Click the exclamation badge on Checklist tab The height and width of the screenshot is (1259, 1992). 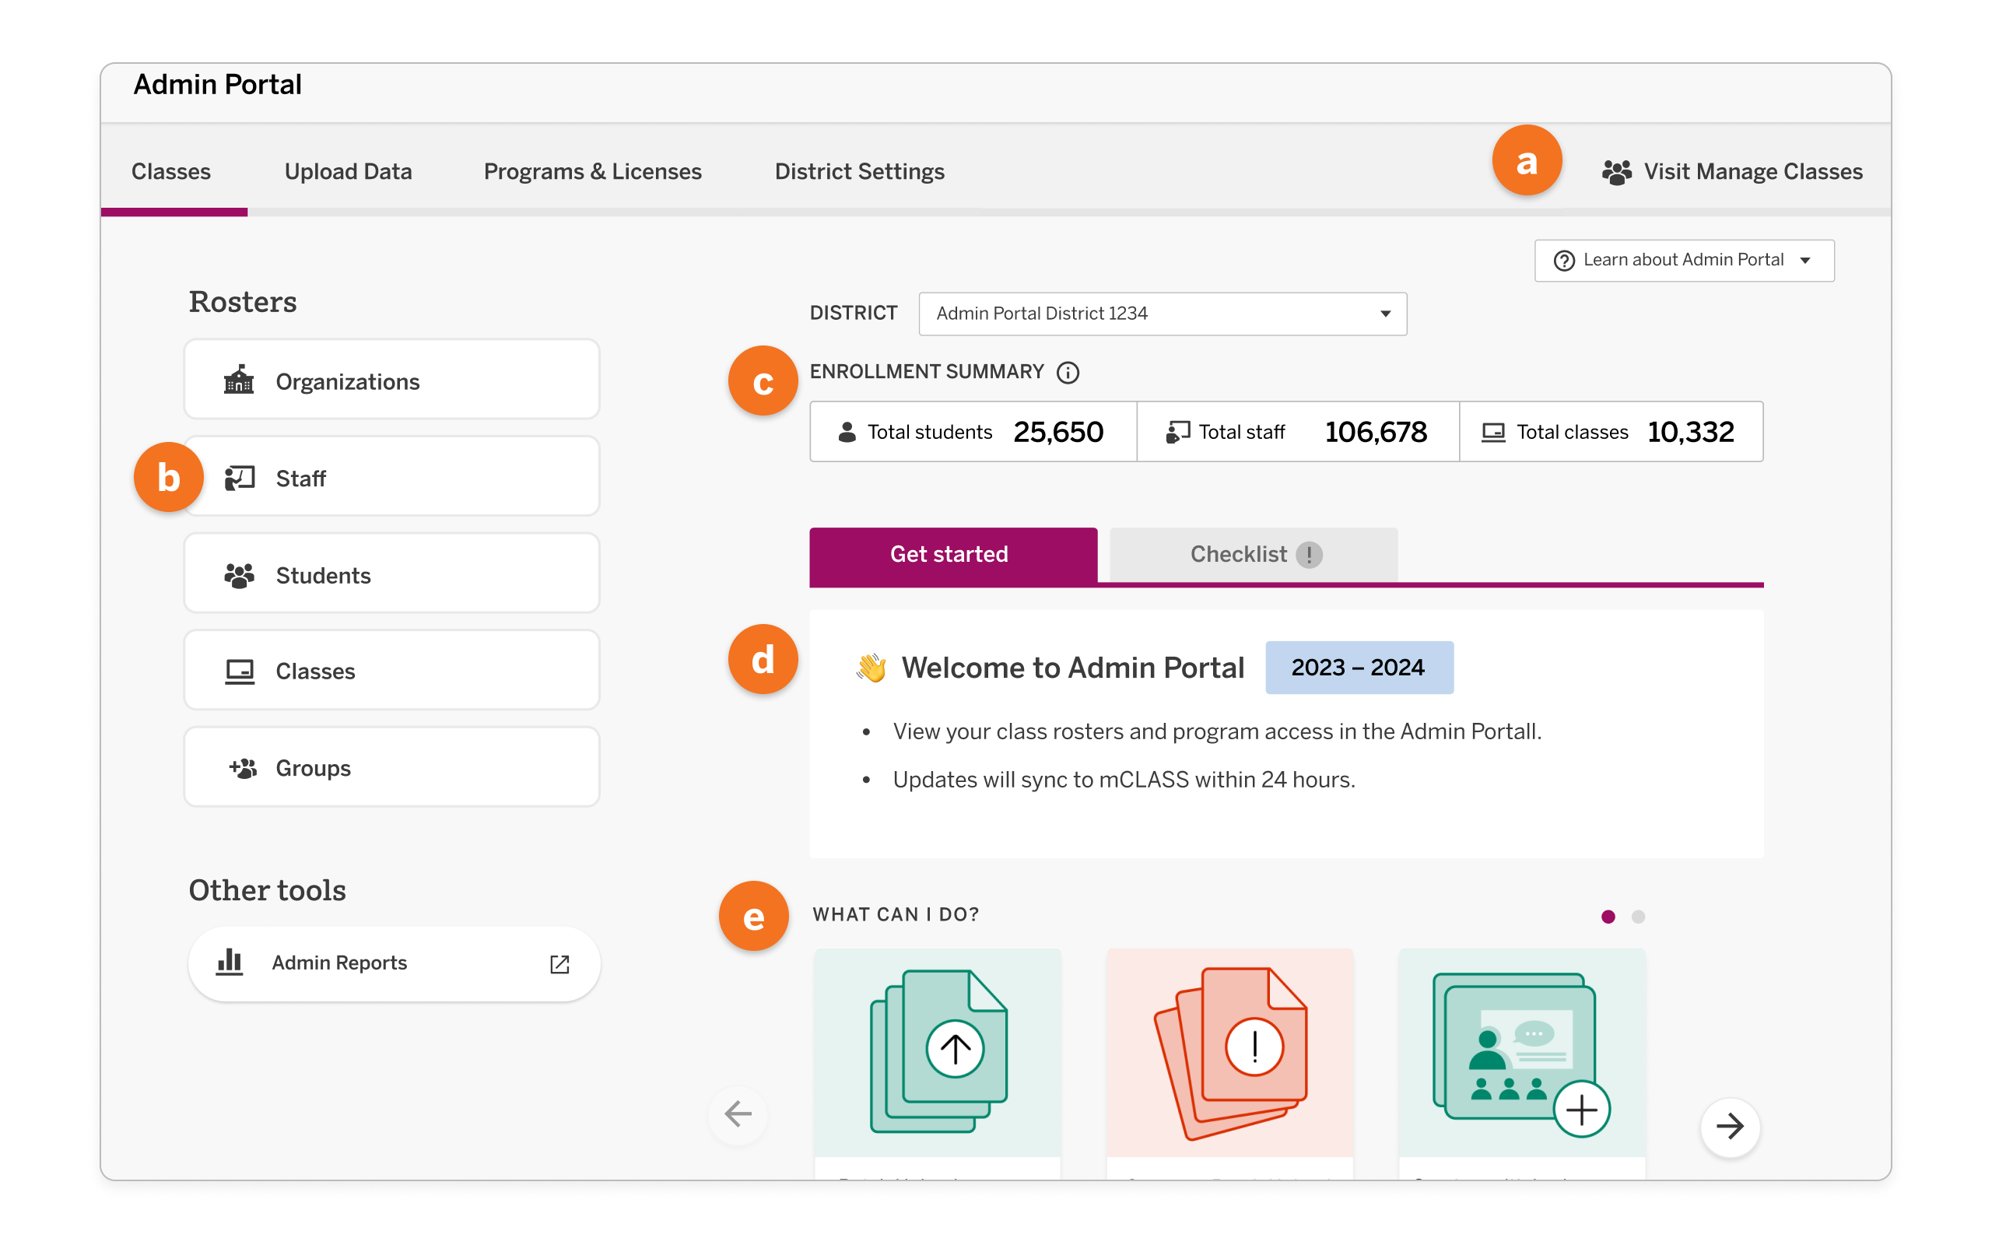click(x=1310, y=554)
